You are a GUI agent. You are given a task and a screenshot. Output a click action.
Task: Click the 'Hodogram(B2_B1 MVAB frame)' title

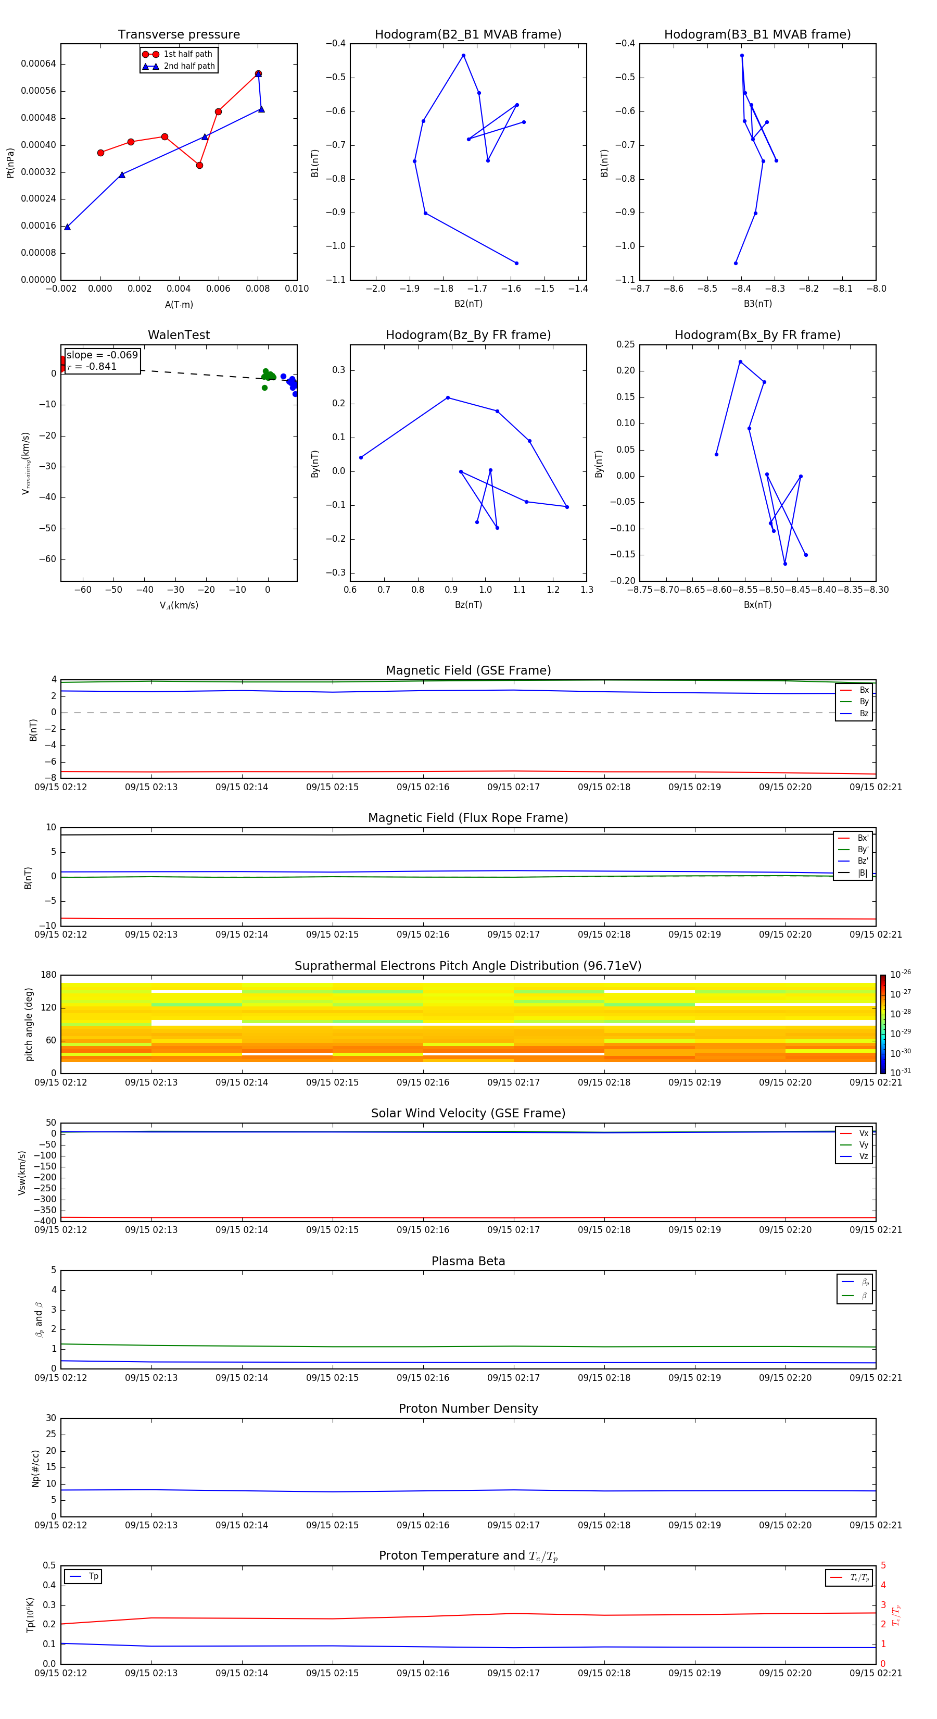(x=468, y=35)
